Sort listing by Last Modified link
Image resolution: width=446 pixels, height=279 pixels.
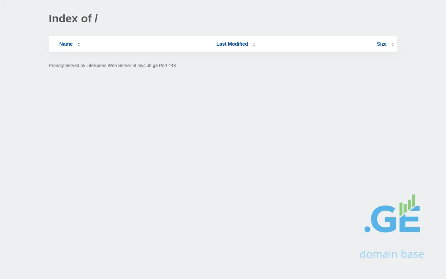(x=232, y=44)
